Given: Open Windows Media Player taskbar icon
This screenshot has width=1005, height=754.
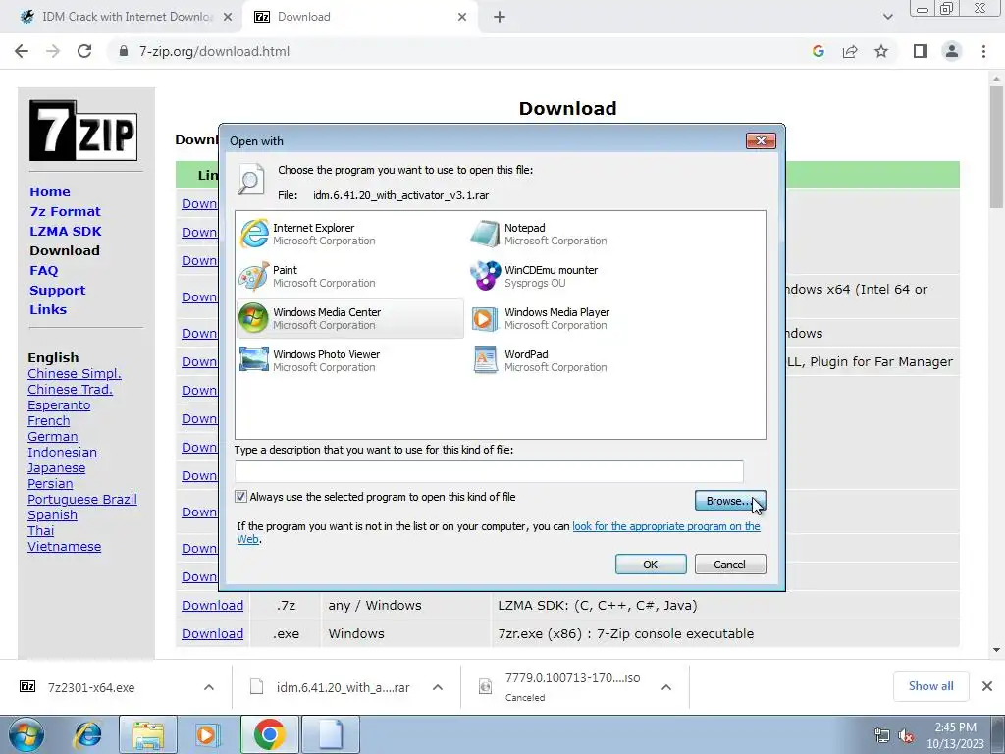Looking at the screenshot, I should pos(207,734).
